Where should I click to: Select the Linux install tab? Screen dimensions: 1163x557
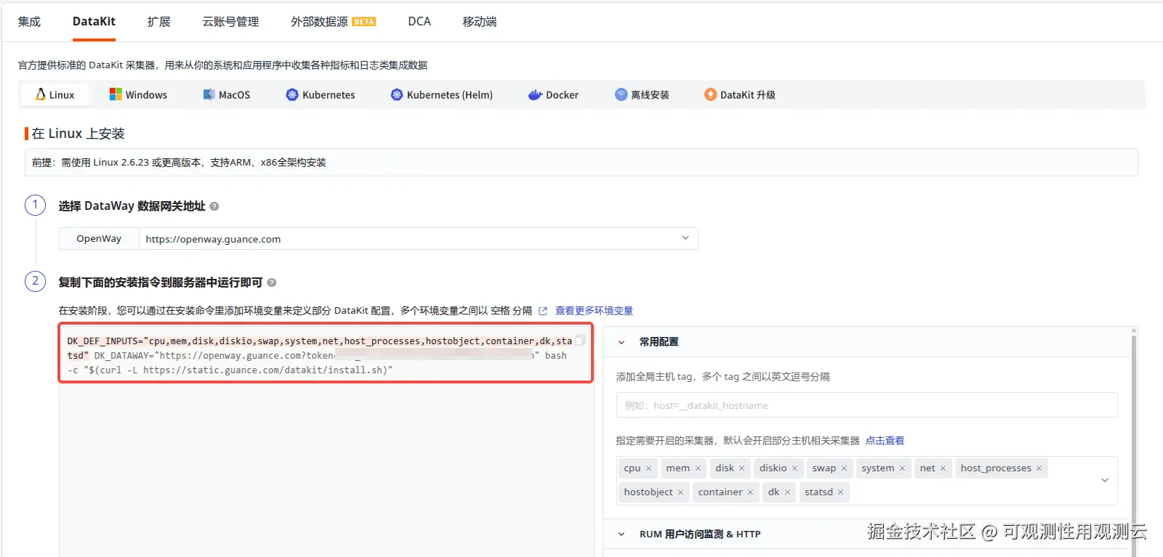coord(55,95)
